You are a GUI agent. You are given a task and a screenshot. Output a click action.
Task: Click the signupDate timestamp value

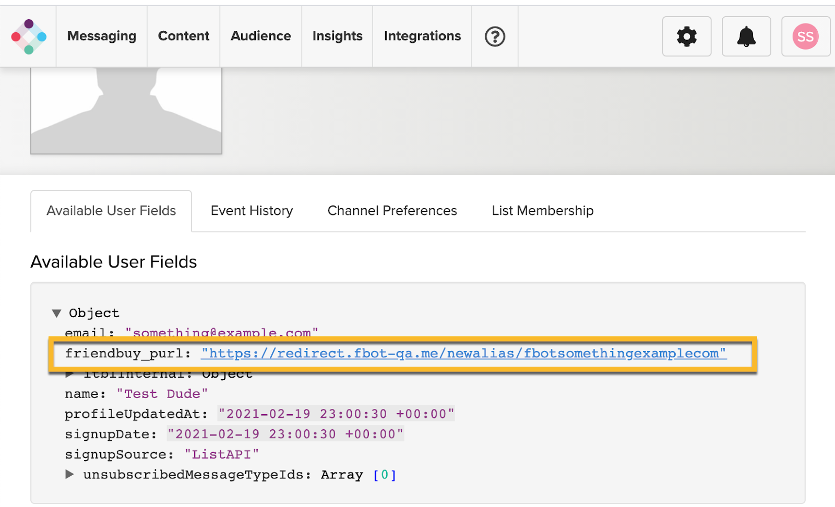[285, 434]
